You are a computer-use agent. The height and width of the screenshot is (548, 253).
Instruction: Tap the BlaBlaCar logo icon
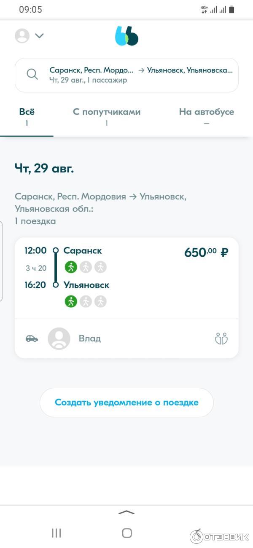[x=126, y=36]
